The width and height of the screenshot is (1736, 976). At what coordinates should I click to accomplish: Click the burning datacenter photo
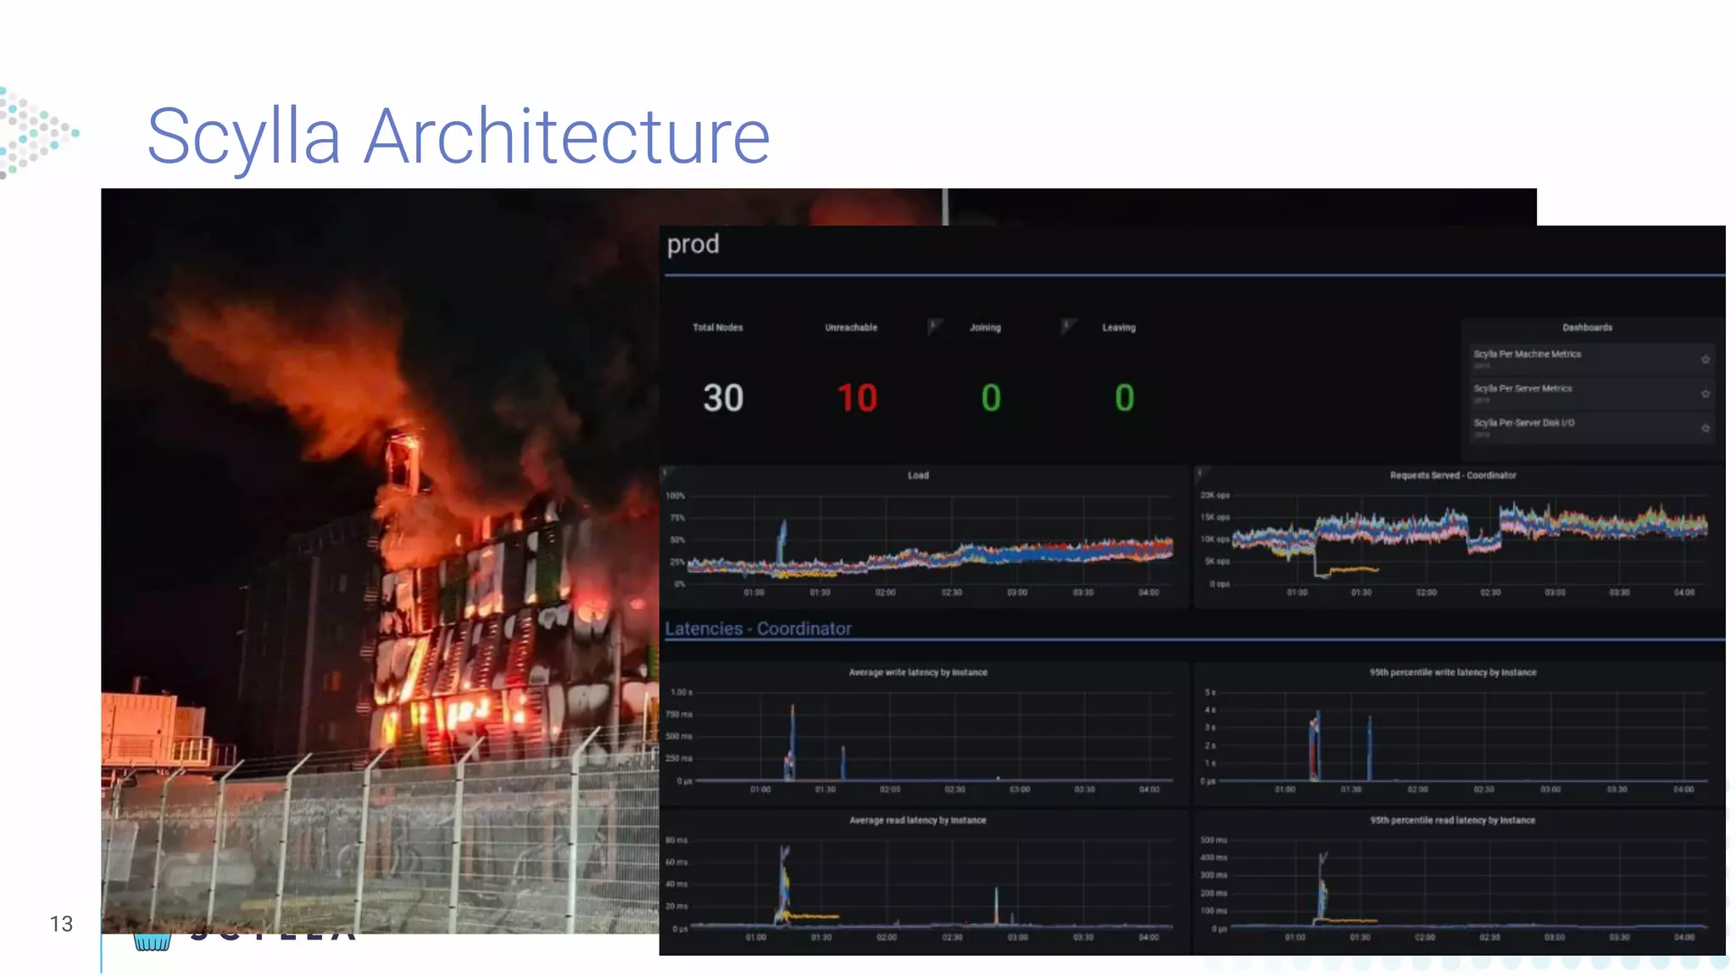pyautogui.click(x=380, y=561)
